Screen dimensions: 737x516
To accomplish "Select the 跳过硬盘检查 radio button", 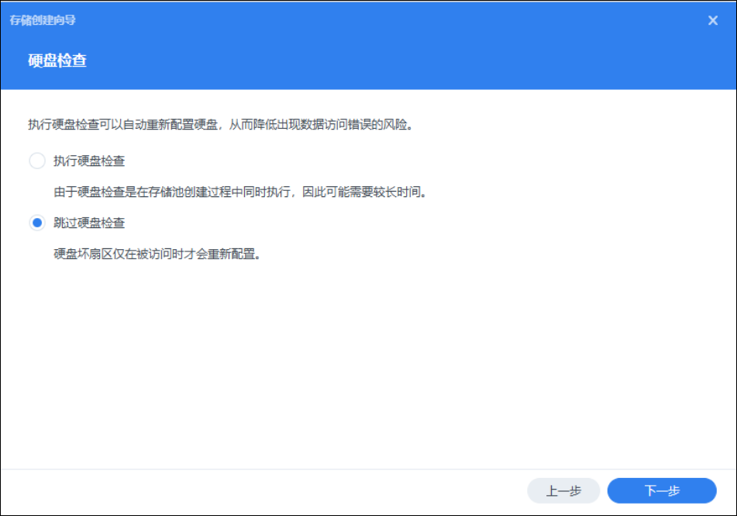I will point(36,223).
